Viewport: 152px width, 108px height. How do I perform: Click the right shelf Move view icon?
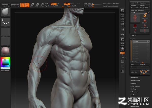point(122,40)
